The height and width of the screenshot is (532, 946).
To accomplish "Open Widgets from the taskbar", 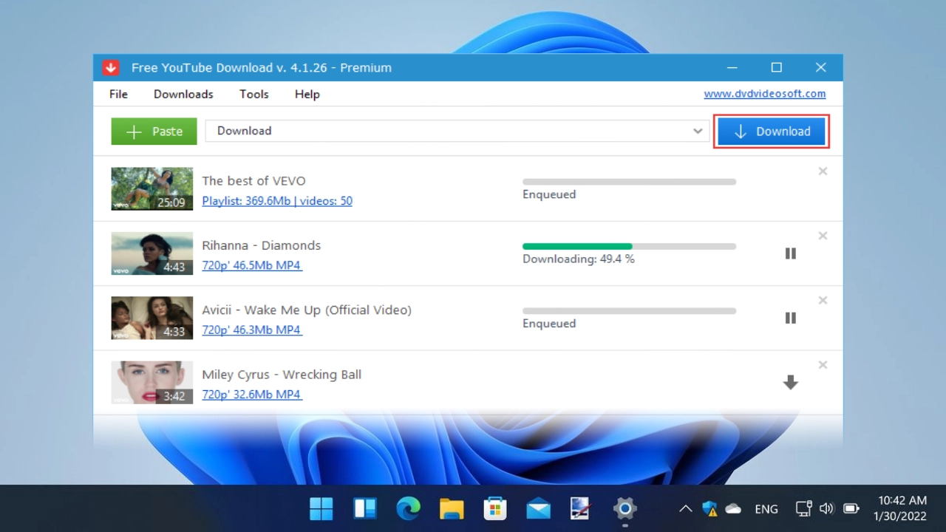I will tap(365, 508).
